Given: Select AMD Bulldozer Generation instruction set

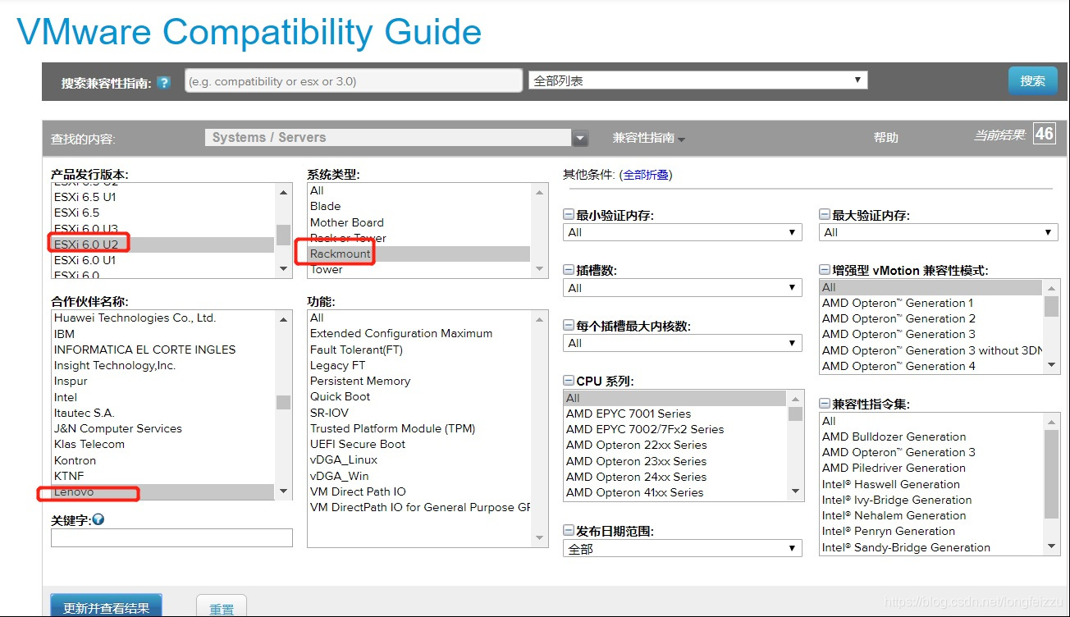Looking at the screenshot, I should coord(931,437).
